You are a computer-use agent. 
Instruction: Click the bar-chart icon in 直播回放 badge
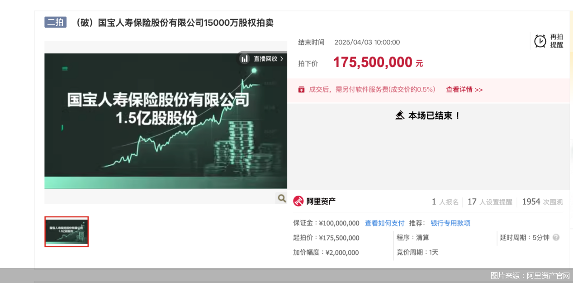tap(245, 59)
